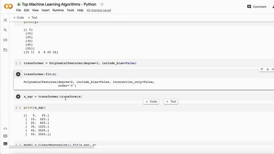Viewport: 274px width, 154px height.
Task: Open the variables {x} panel icon
Action: 5,40
